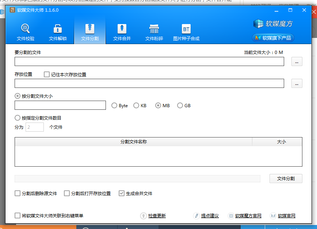Click the split file size input field
The image size is (317, 229).
tap(60, 105)
